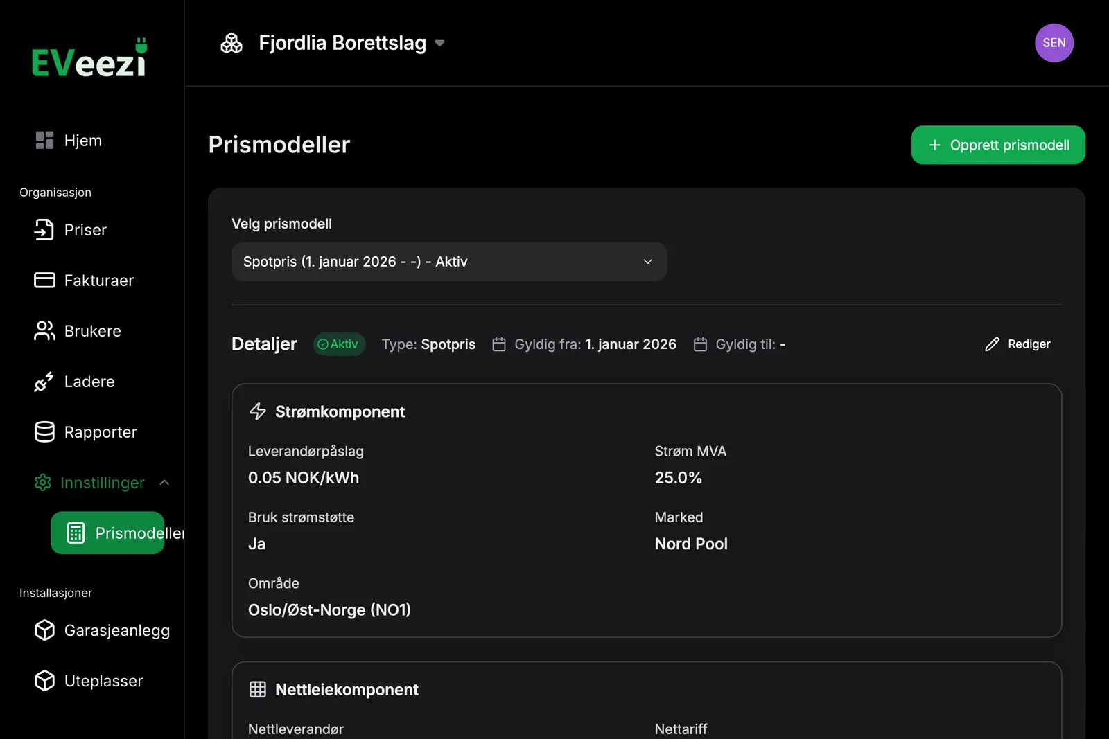Click the Rediger pencil icon

tap(993, 344)
